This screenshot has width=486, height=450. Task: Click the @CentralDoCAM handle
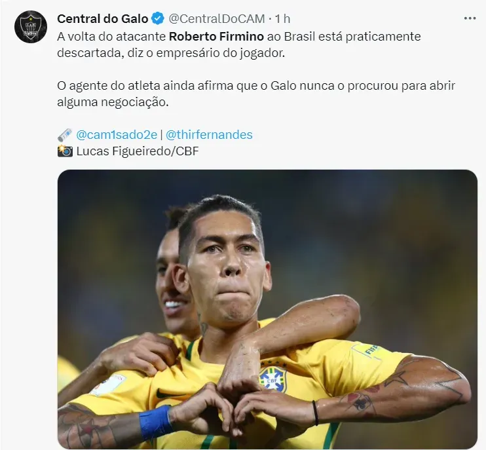pyautogui.click(x=217, y=19)
